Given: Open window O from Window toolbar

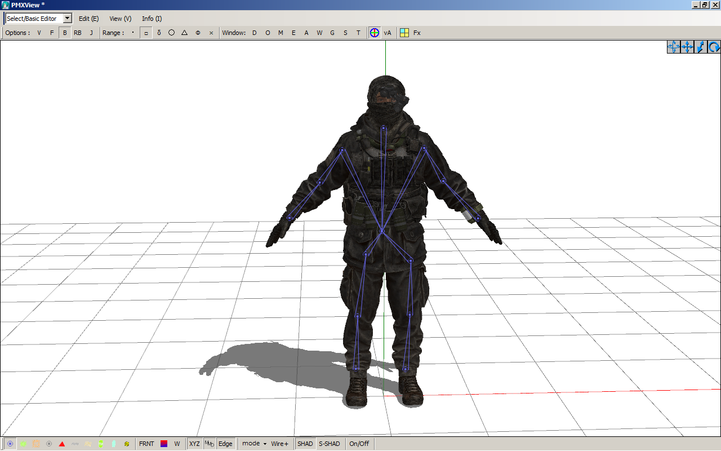Looking at the screenshot, I should pyautogui.click(x=268, y=33).
